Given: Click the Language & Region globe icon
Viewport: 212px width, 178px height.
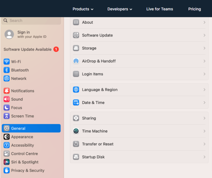Looking at the screenshot, I should 76,90.
